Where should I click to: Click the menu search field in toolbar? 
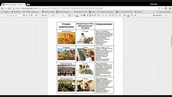[x=14, y=16]
